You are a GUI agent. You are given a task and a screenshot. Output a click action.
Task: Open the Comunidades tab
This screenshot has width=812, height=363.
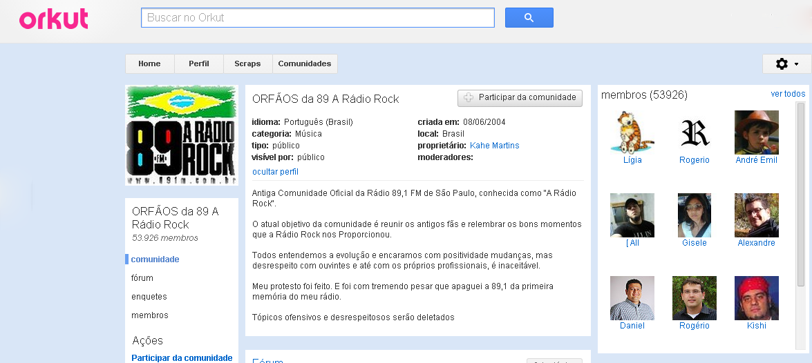(305, 63)
